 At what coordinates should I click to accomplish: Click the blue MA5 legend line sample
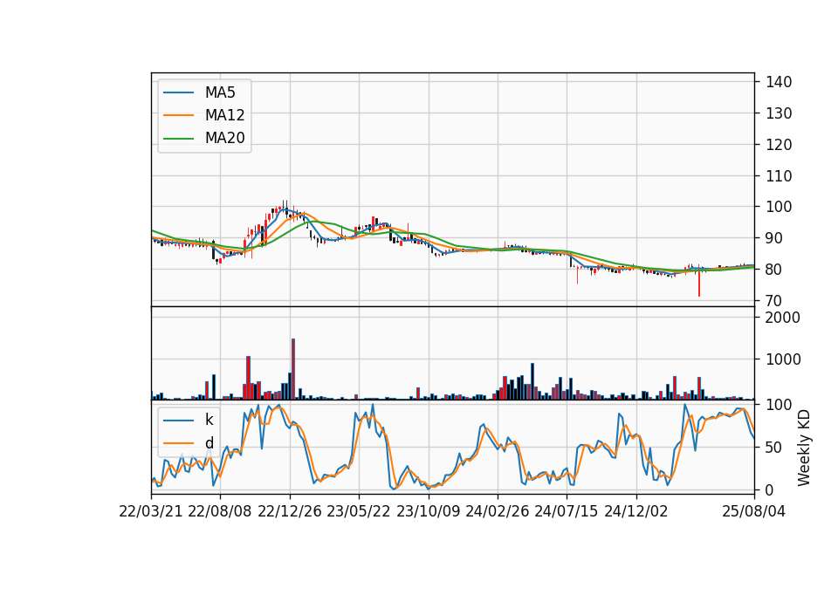[178, 92]
